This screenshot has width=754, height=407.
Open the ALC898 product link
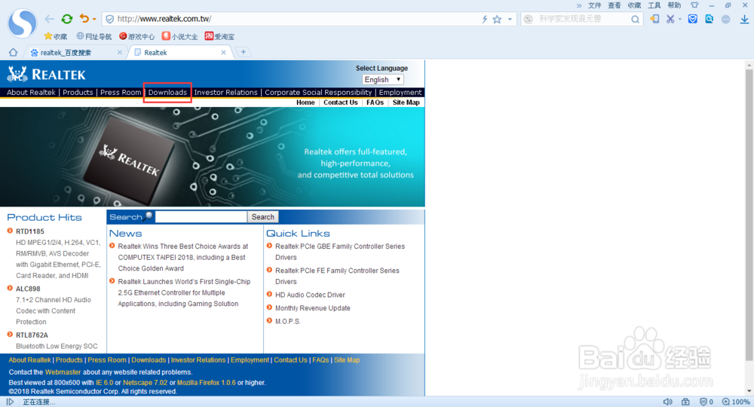tap(28, 289)
